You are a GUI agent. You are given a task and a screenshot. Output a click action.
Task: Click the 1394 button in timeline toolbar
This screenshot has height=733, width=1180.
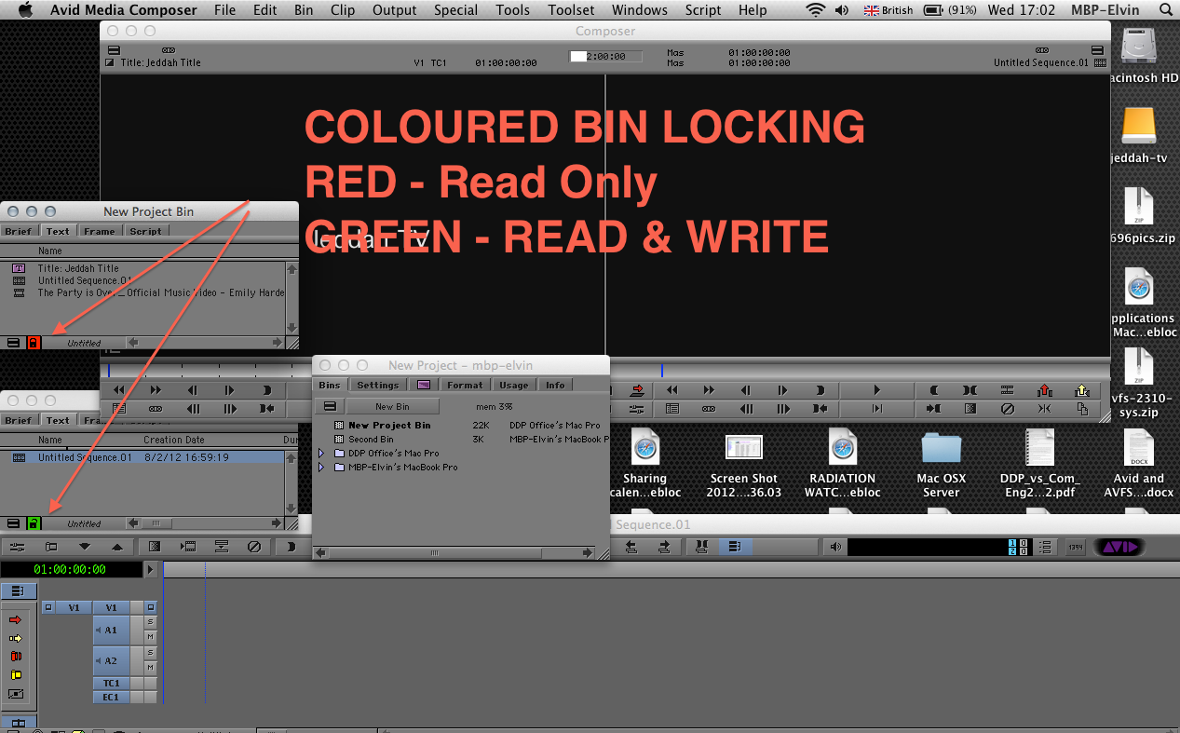click(x=1076, y=547)
